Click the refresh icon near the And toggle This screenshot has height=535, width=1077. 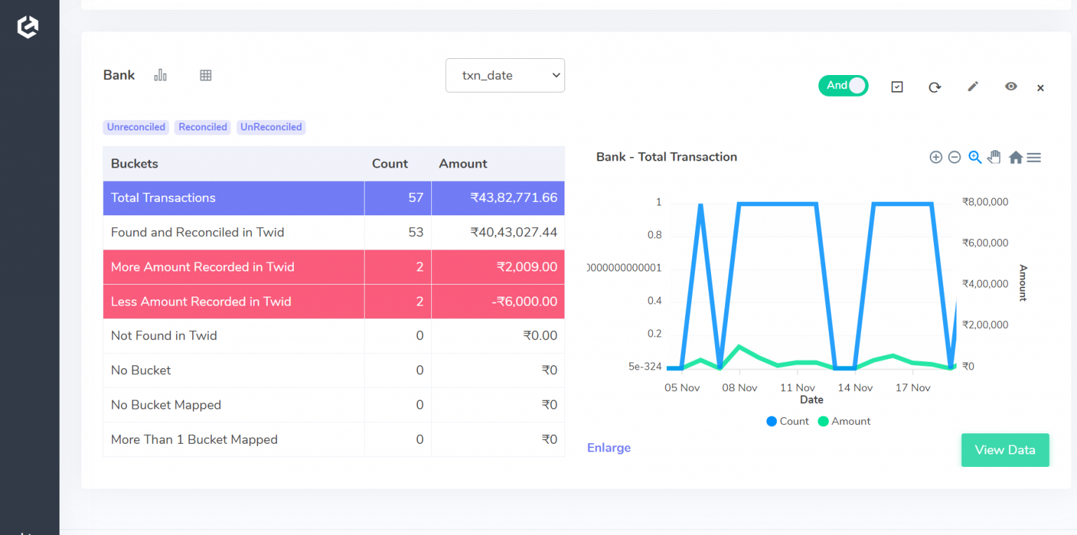[x=935, y=86]
